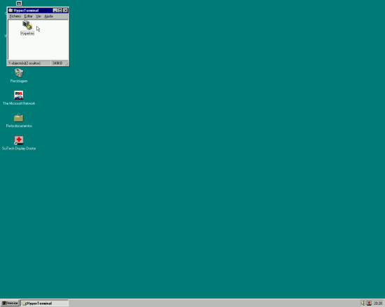This screenshot has height=307, width=385.
Task: Open the Ficheiro menu
Action: [15, 16]
